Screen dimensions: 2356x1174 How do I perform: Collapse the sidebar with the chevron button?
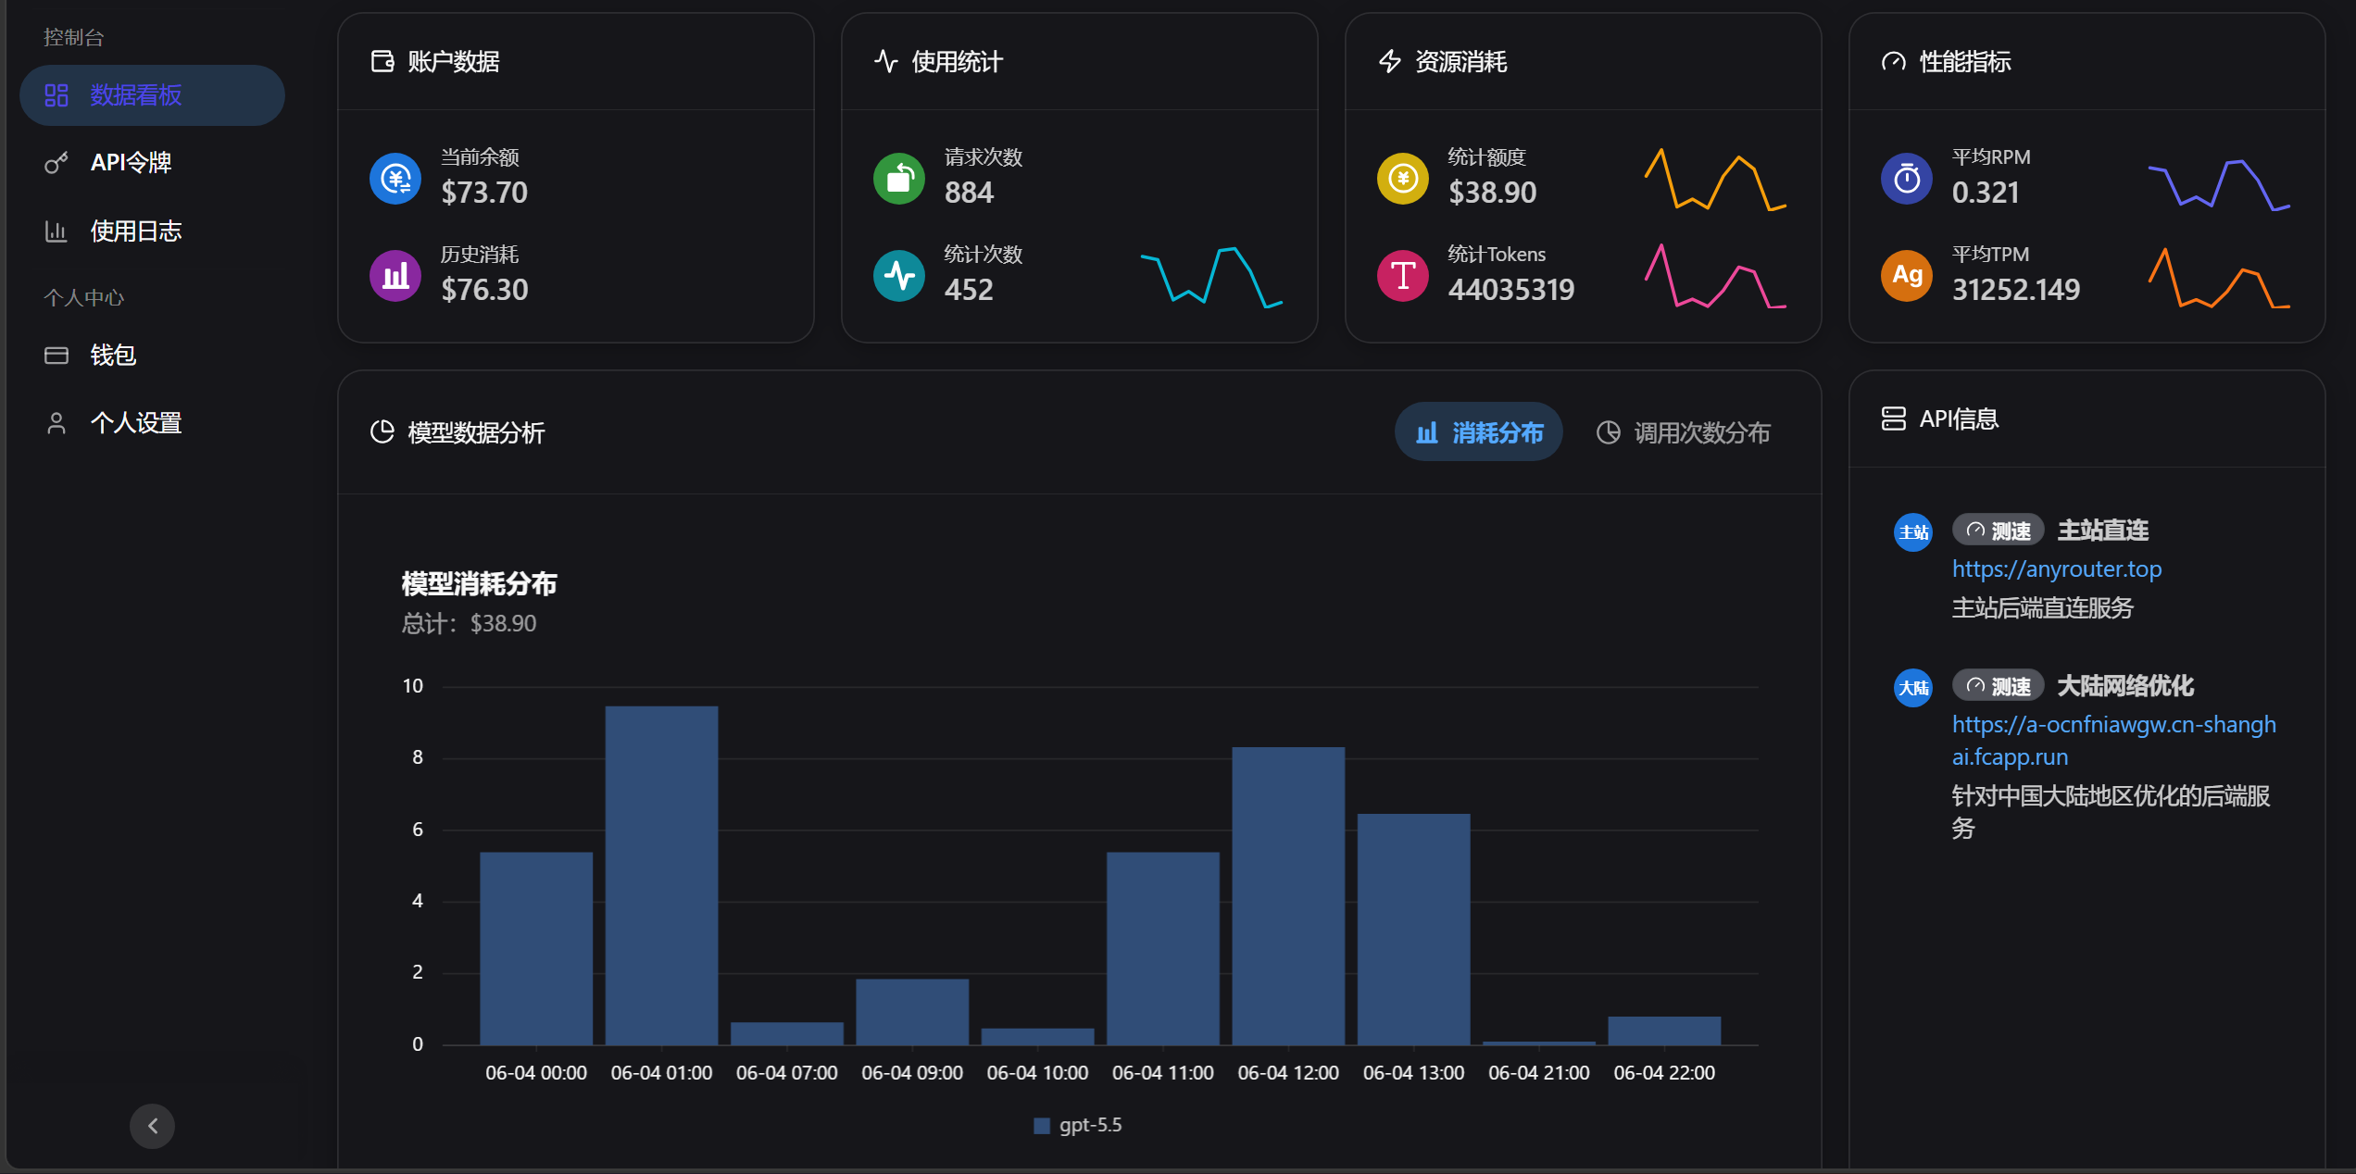[x=153, y=1126]
